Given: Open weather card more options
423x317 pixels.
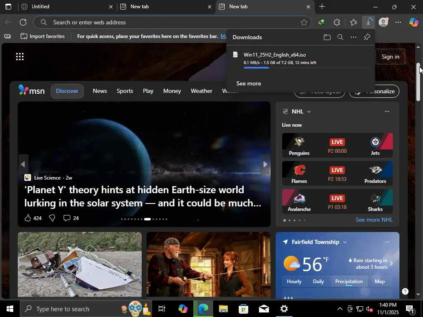Looking at the screenshot, I should coord(387,242).
